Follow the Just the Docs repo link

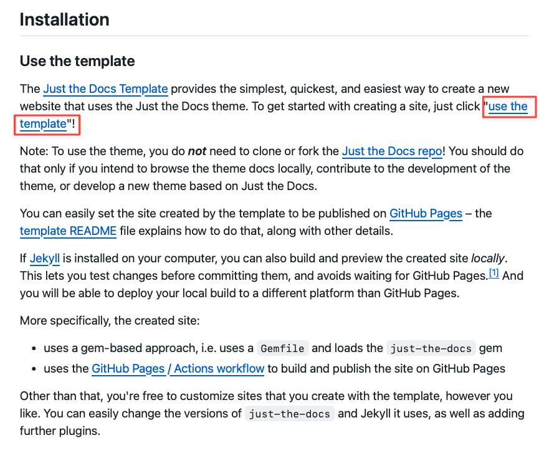[x=392, y=151]
